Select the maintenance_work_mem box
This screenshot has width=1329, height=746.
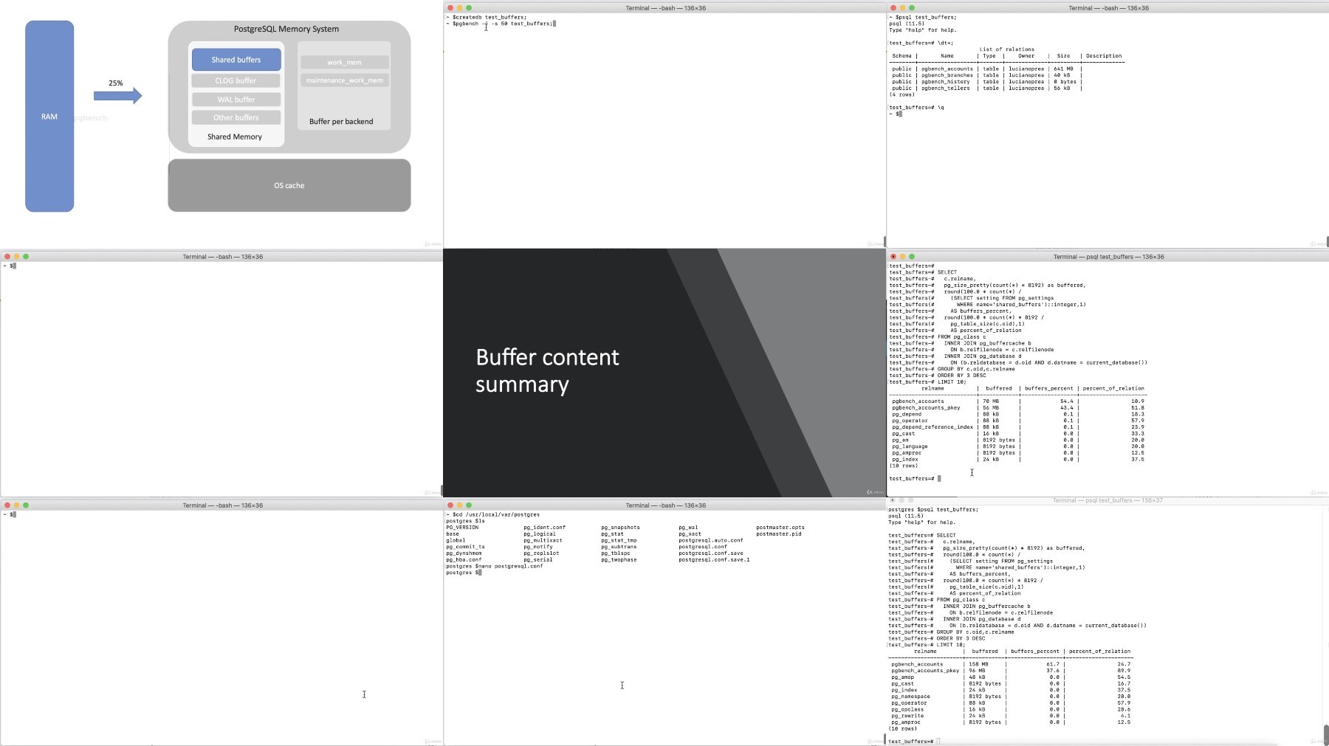(x=344, y=80)
